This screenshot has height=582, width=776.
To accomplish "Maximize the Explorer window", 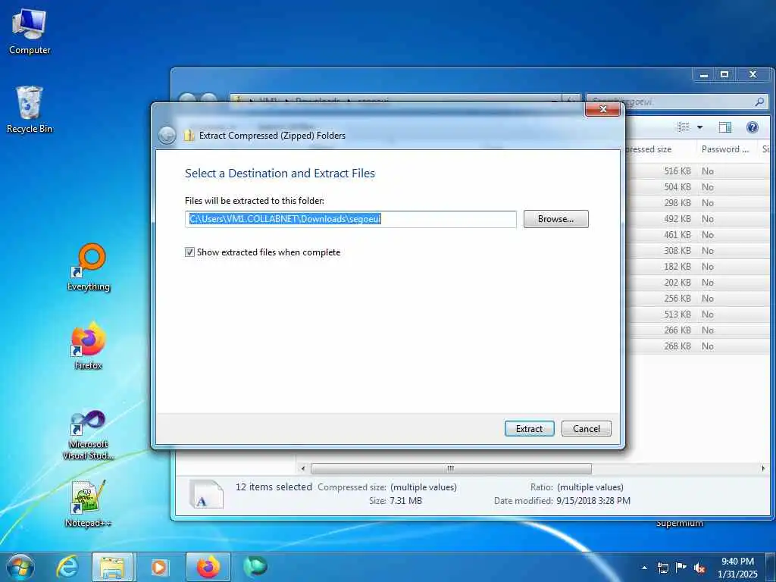I will point(724,75).
